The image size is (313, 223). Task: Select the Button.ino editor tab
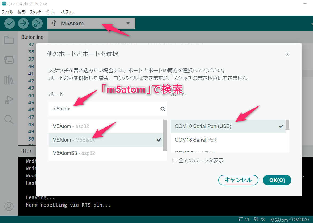32,37
